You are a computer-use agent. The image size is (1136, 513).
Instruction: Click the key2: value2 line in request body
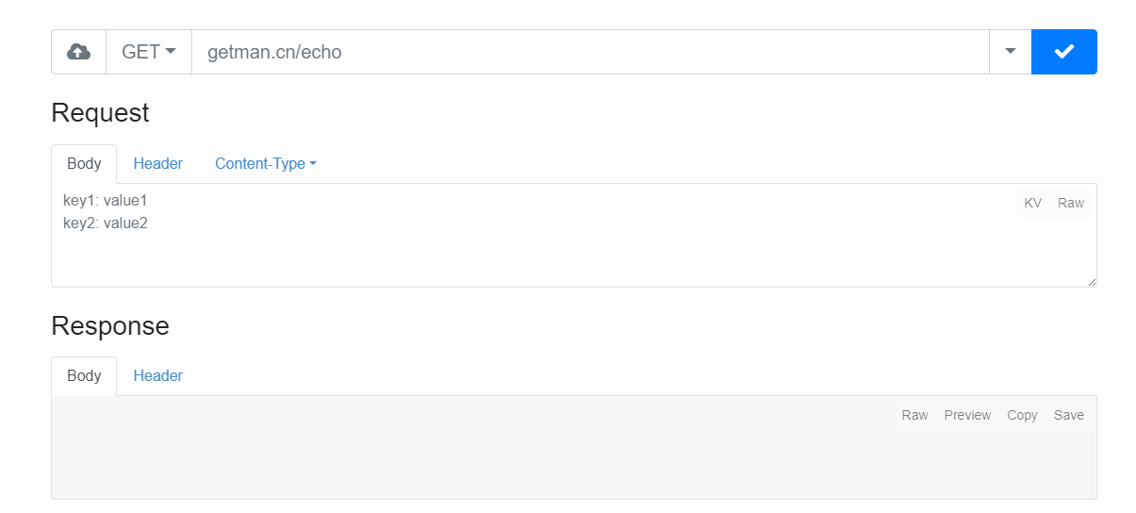(106, 223)
